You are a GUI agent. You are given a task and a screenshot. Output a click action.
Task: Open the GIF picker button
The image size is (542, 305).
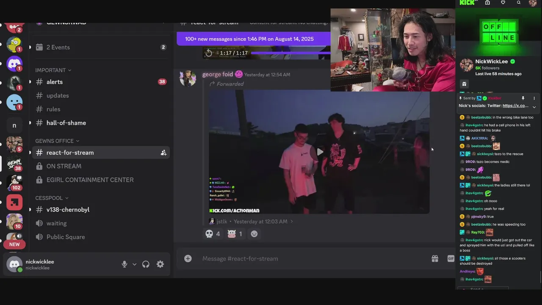point(451,259)
